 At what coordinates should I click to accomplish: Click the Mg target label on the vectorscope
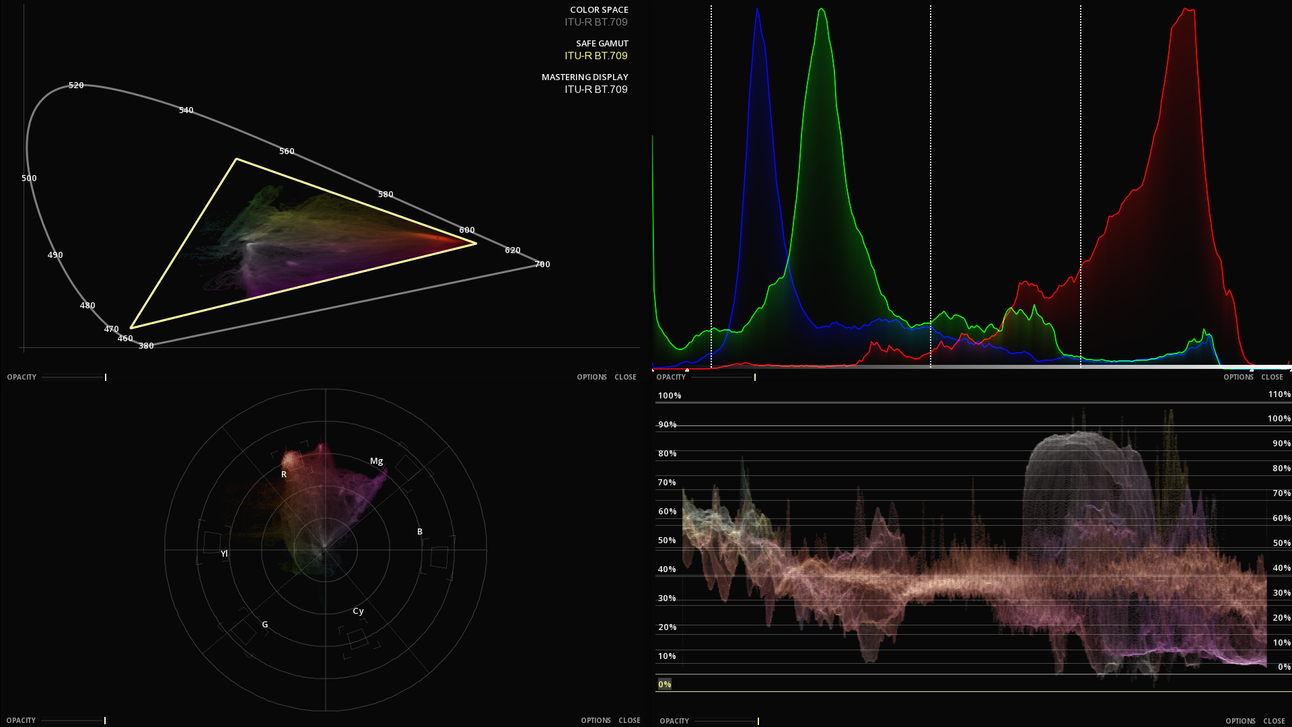click(377, 461)
